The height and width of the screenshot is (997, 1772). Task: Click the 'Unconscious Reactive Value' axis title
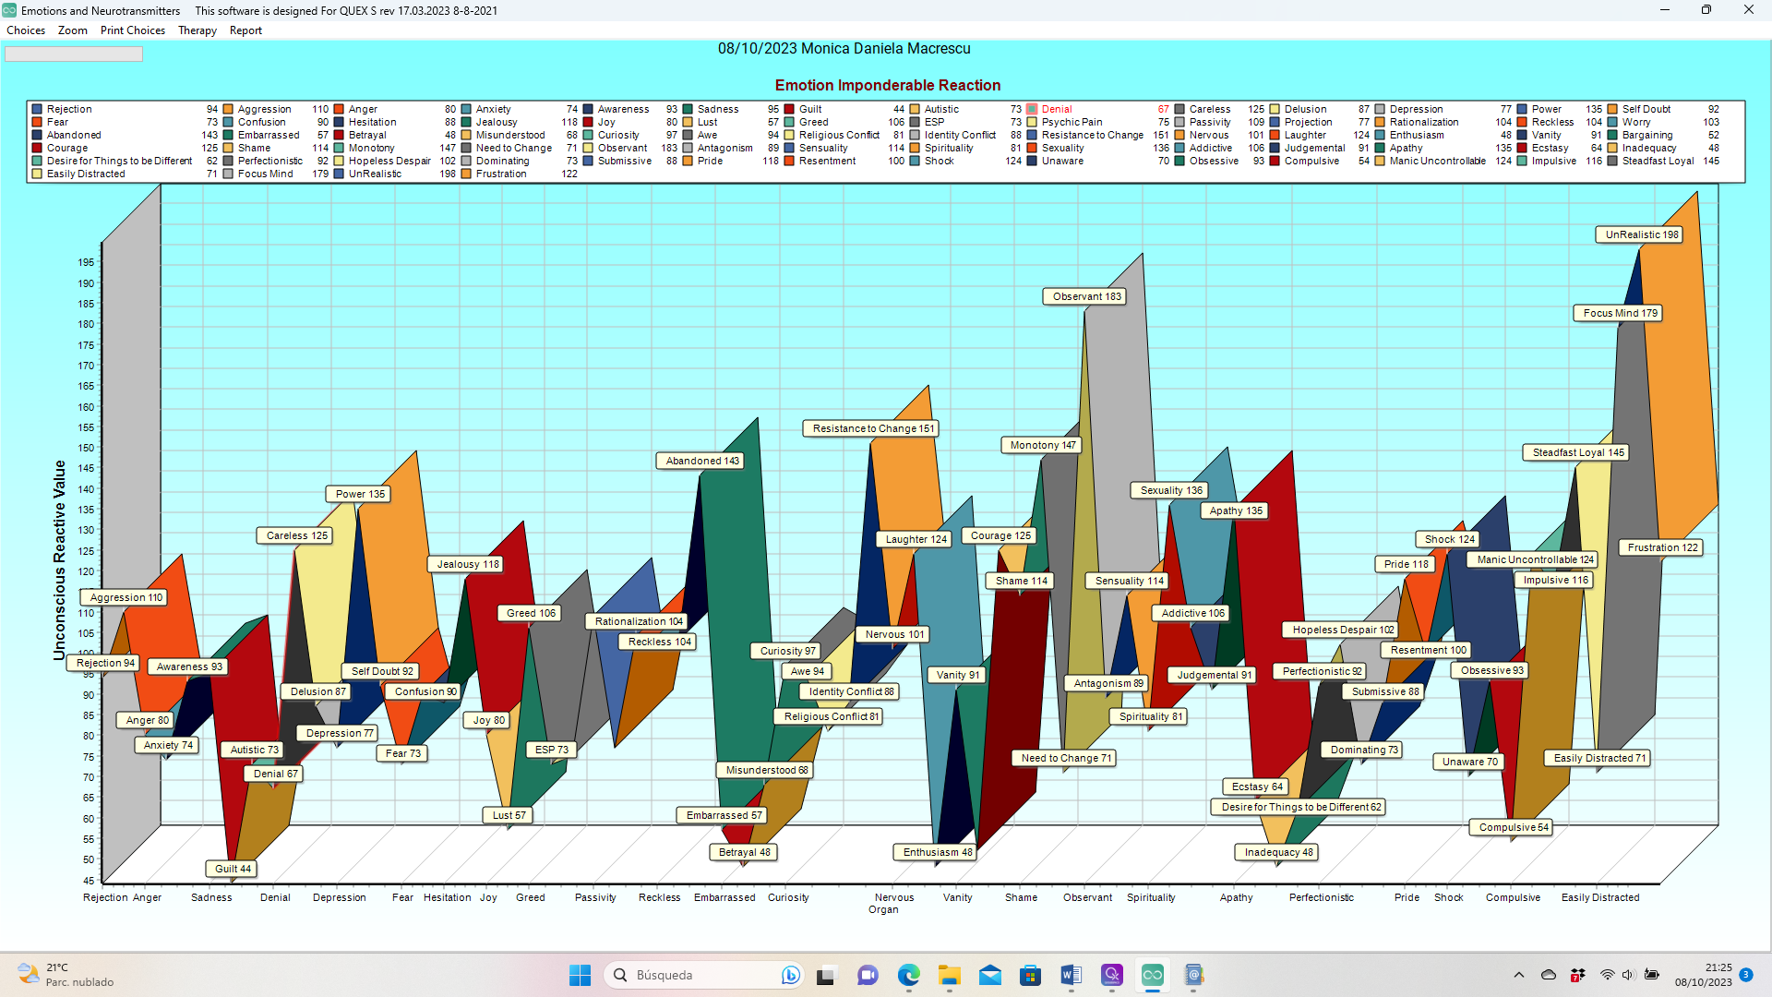pyautogui.click(x=60, y=560)
